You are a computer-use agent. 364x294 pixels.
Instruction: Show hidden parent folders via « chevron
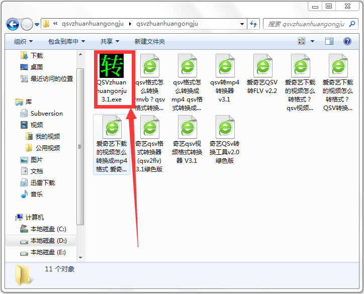pos(55,24)
